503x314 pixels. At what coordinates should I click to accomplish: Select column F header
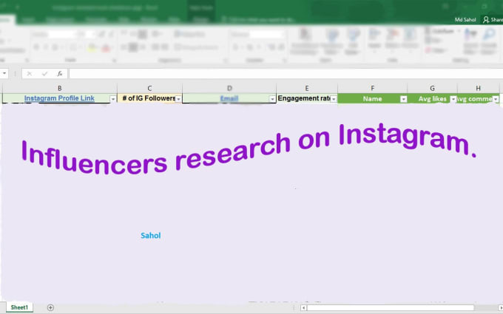(x=372, y=88)
